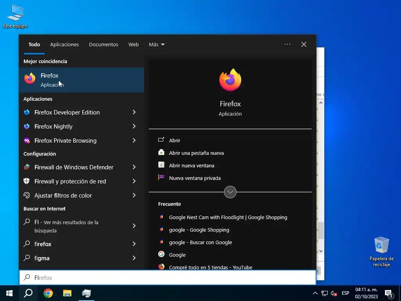This screenshot has width=401, height=301.
Task: Click the large Firefox logo in preview pane
Action: (230, 80)
